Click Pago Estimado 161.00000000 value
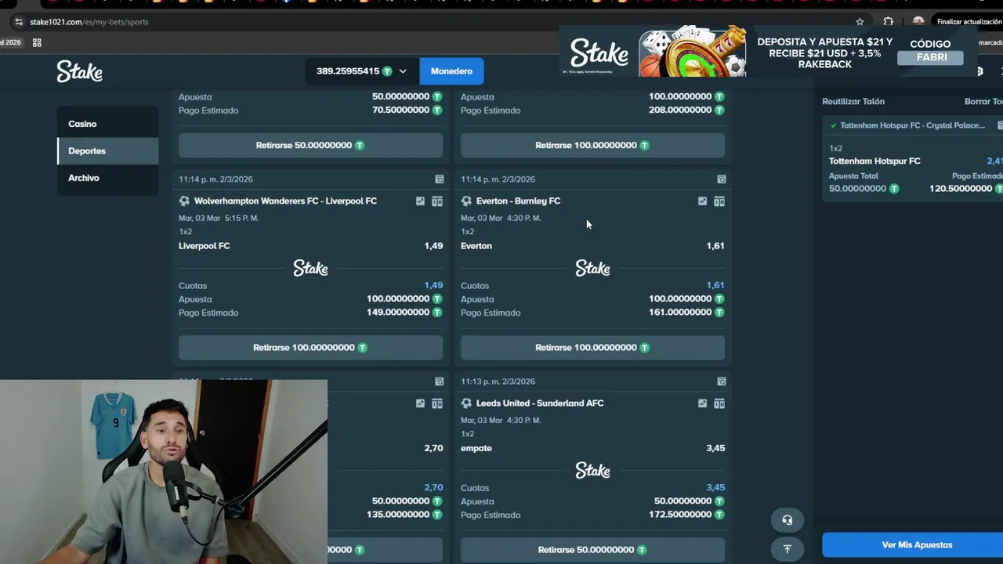 point(680,313)
